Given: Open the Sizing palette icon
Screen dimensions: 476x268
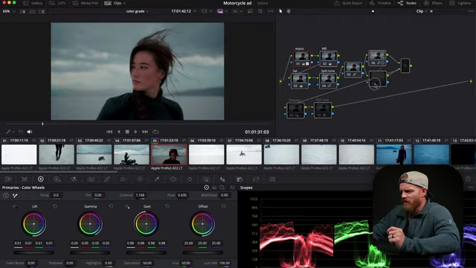Looking at the screenshot, I should pos(256,179).
